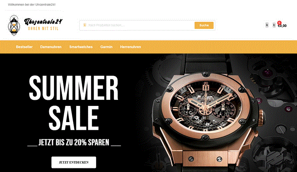
Task: Click the small orange icon inside search field
Action: 85,25
